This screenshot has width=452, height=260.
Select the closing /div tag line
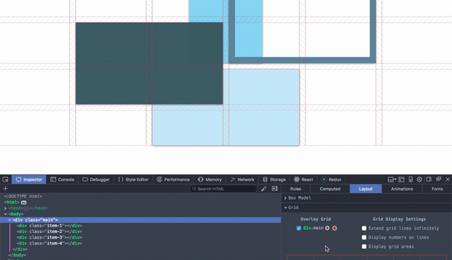coord(20,249)
